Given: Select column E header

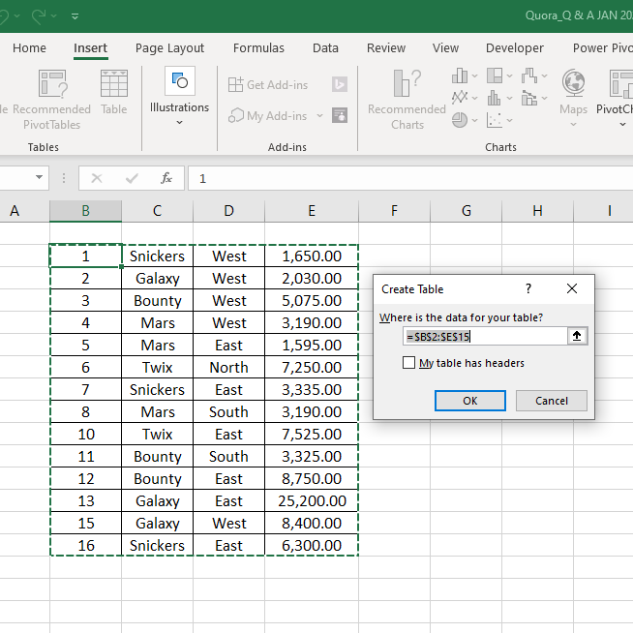Looking at the screenshot, I should tap(312, 211).
